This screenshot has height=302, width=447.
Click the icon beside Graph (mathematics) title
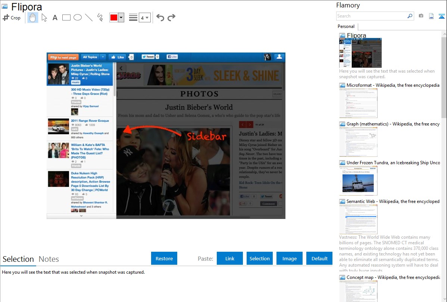point(342,124)
